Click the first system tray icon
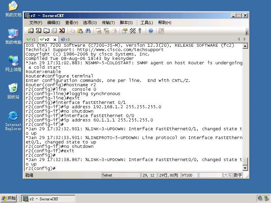 pyautogui.click(x=260, y=199)
